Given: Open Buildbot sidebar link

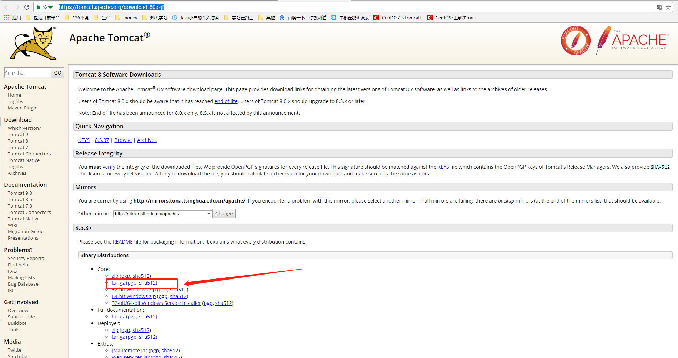Looking at the screenshot, I should pos(17,323).
